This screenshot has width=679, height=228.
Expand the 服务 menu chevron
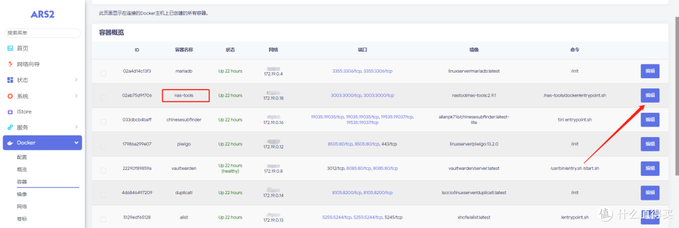(76, 127)
